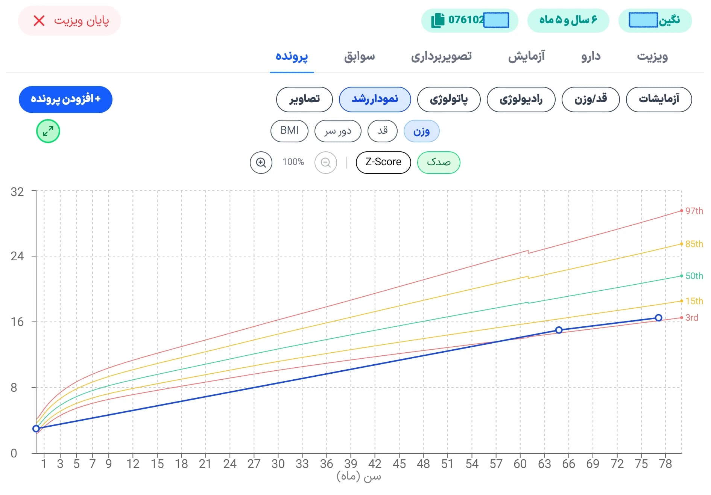
Task: Click the 97th percentile legend label
Action: coord(694,211)
